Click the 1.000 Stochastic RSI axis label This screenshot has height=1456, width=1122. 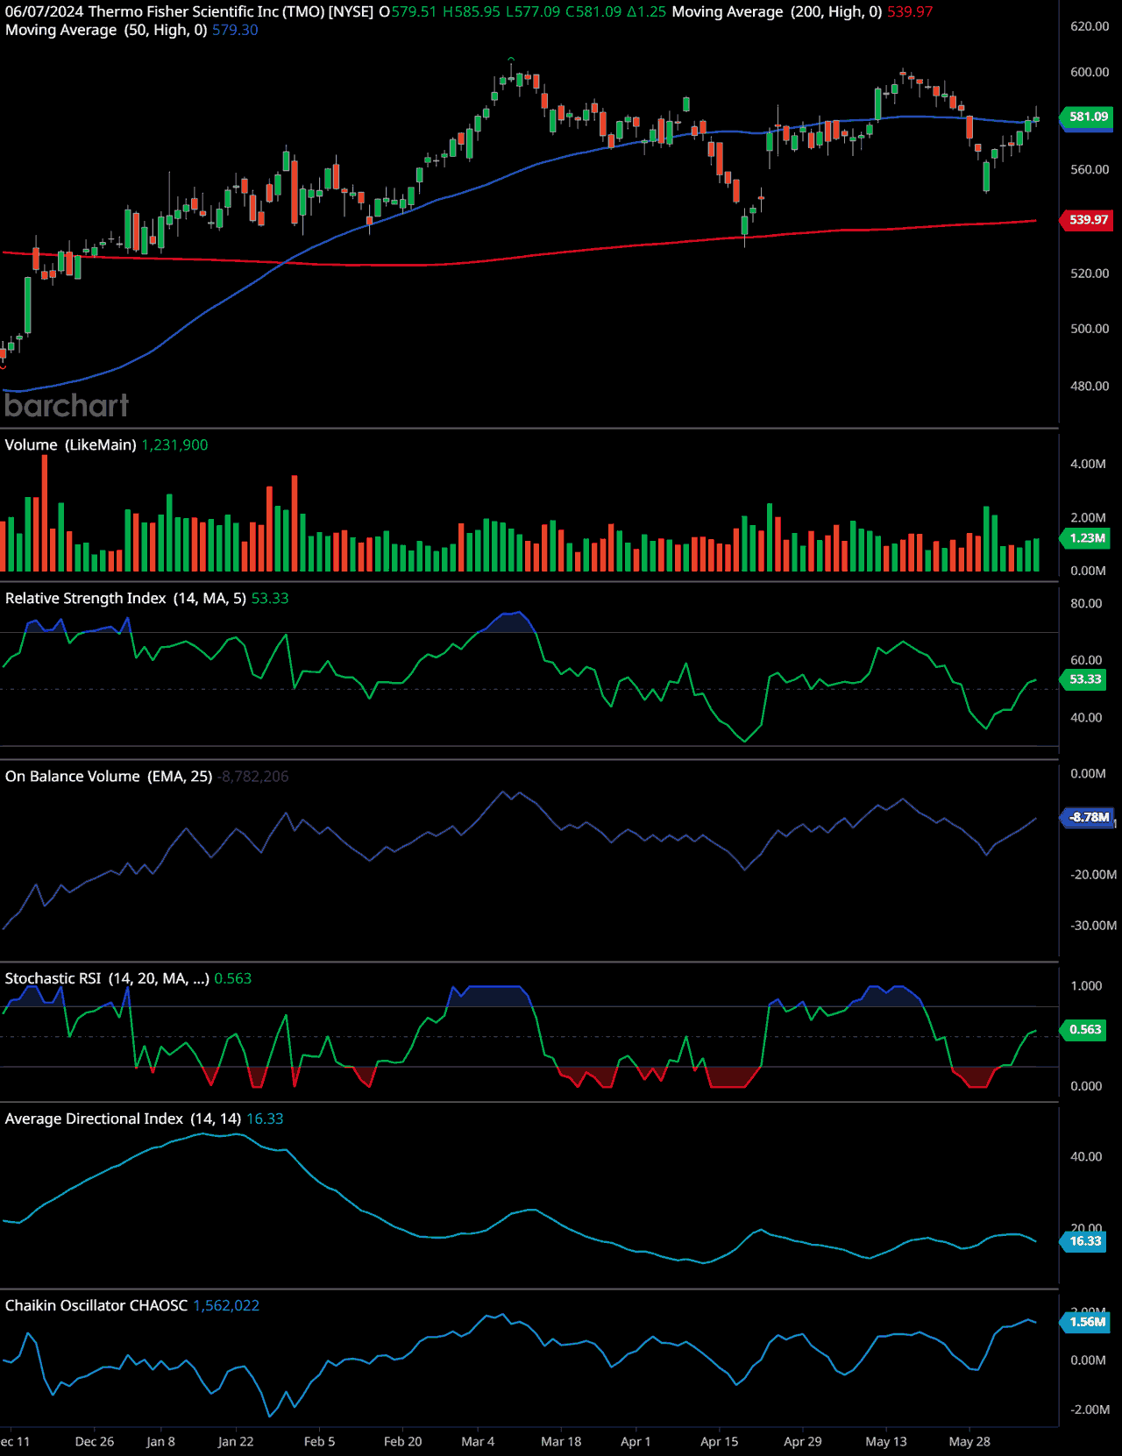pyautogui.click(x=1086, y=986)
